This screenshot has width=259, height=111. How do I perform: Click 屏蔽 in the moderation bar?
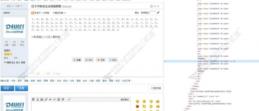tap(111, 81)
